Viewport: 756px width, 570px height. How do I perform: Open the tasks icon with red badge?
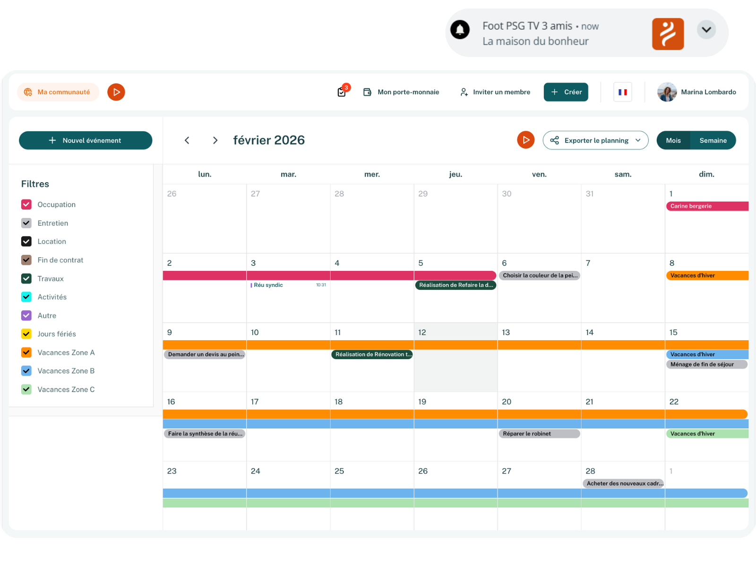342,92
